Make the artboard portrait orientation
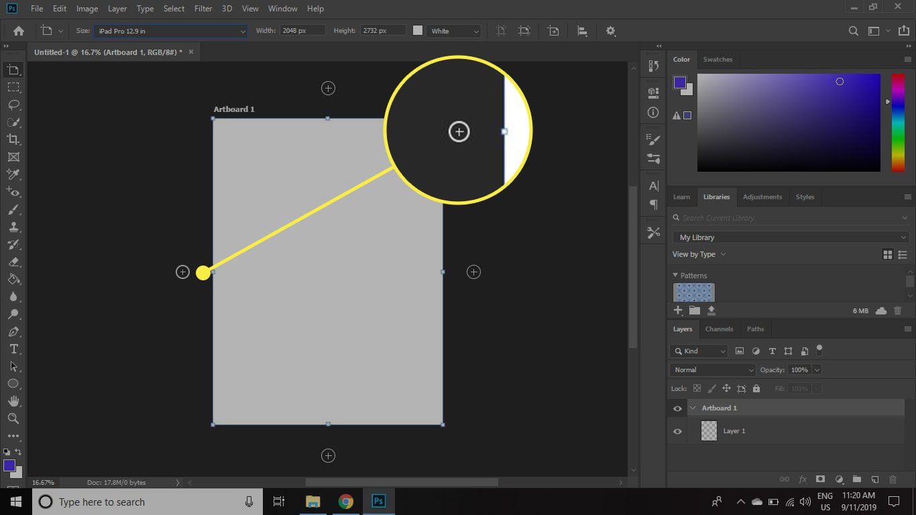The height and width of the screenshot is (515, 916). [x=501, y=31]
